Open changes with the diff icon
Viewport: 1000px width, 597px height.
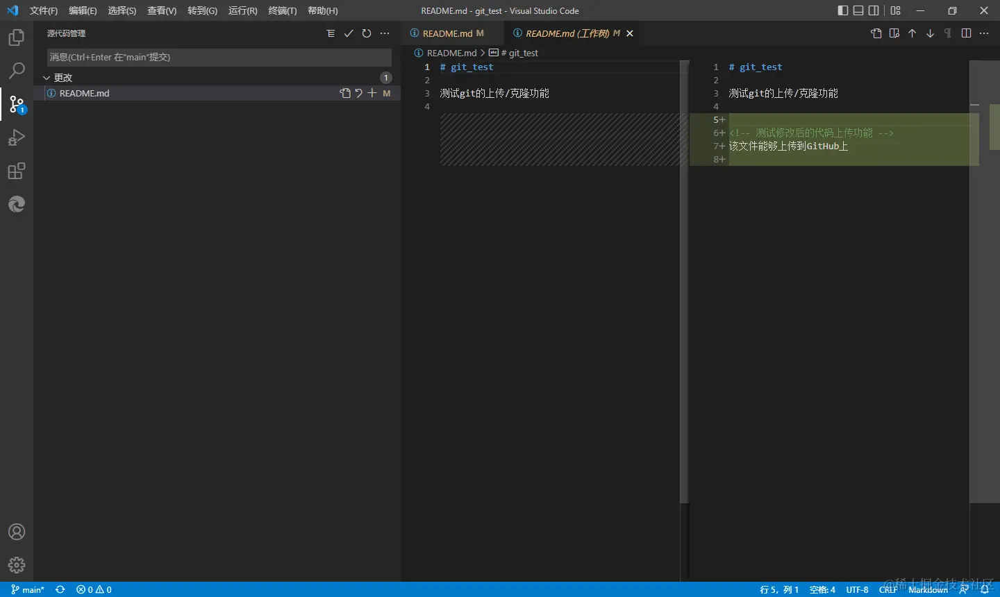coord(345,93)
